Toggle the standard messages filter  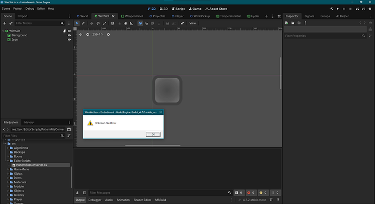coord(239,193)
